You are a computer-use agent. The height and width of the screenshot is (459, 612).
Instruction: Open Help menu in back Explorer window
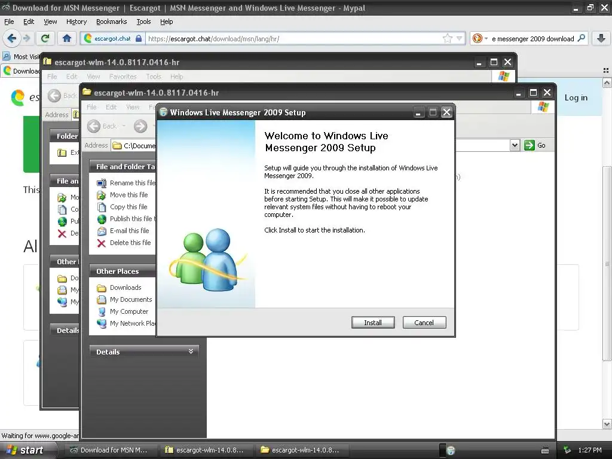[176, 76]
